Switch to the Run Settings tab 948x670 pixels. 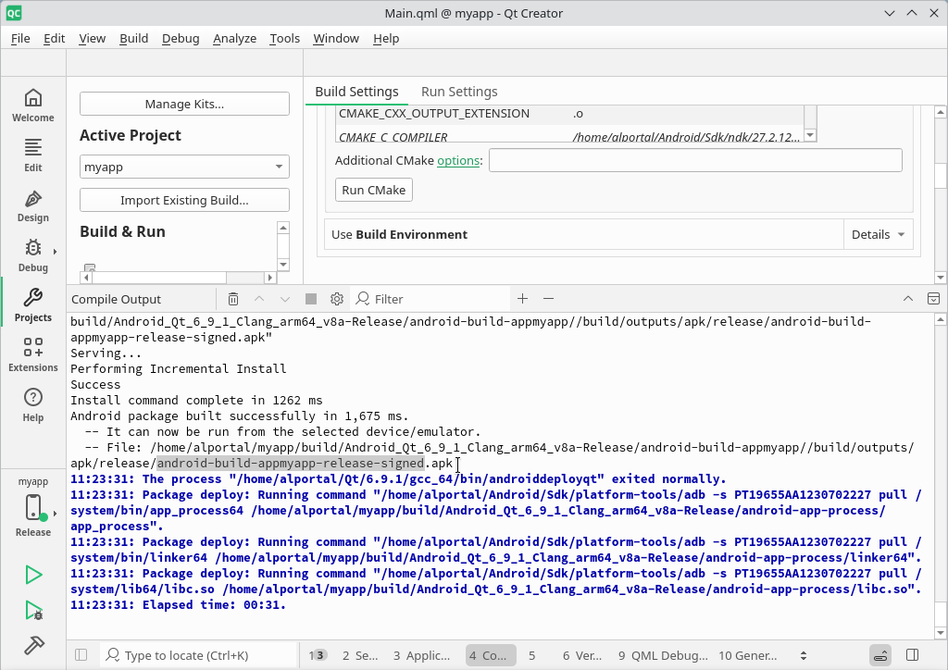click(x=459, y=92)
